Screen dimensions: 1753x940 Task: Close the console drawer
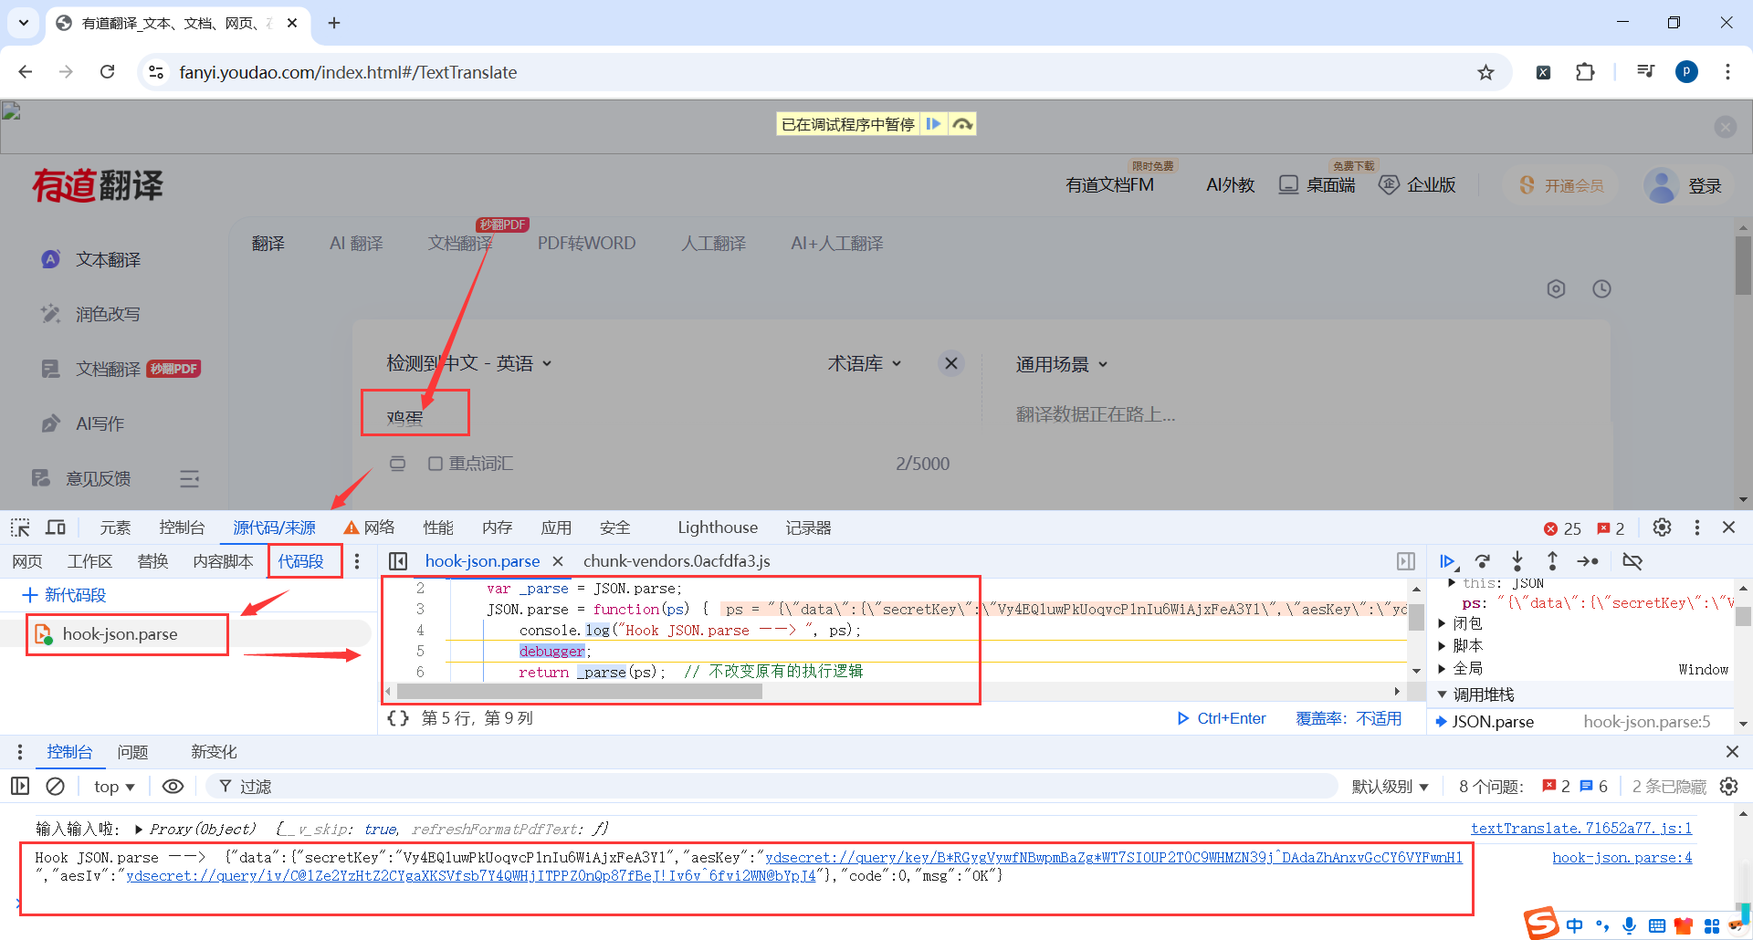[1732, 751]
